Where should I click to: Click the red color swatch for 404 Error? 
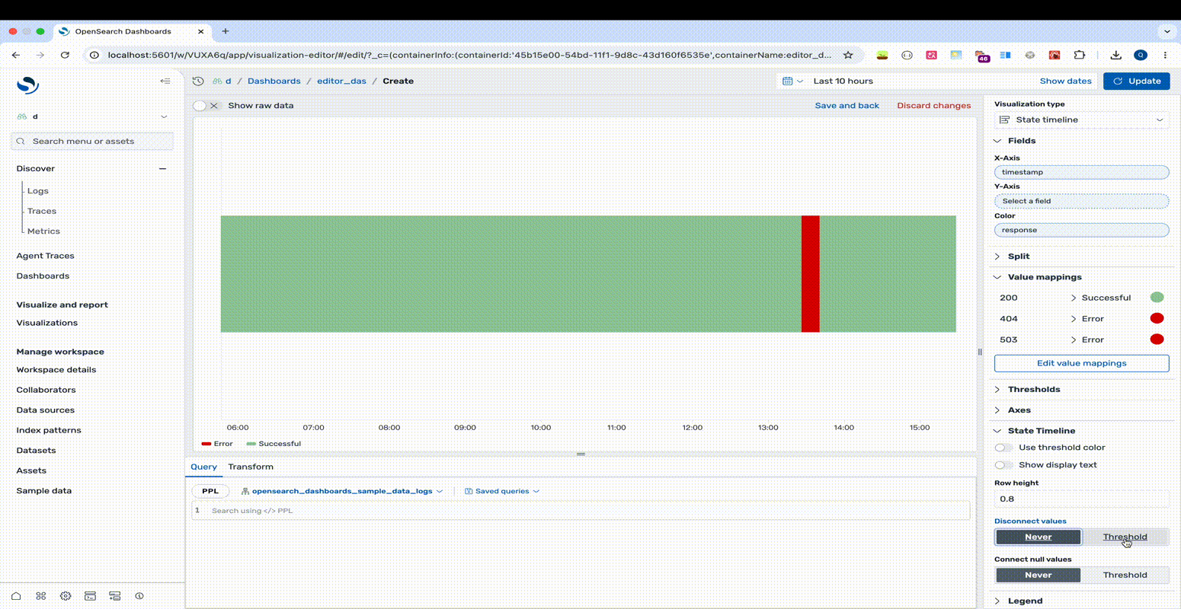[x=1157, y=319]
